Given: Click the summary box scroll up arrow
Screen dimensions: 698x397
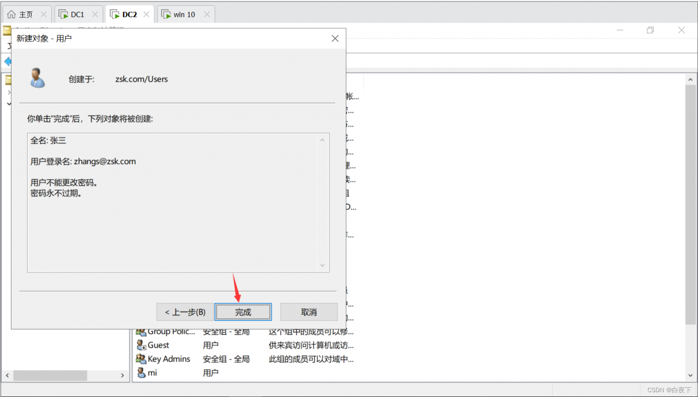Looking at the screenshot, I should [322, 140].
